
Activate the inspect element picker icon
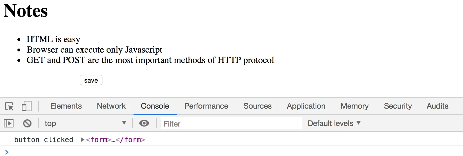[x=9, y=106]
